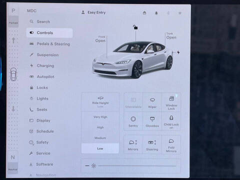This screenshot has width=240, height=180.
Task: Open the Navigation menu item
Action: pyautogui.click(x=42, y=175)
